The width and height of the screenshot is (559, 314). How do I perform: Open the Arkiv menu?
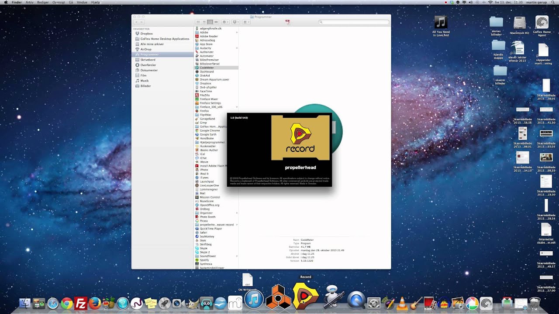click(x=29, y=2)
